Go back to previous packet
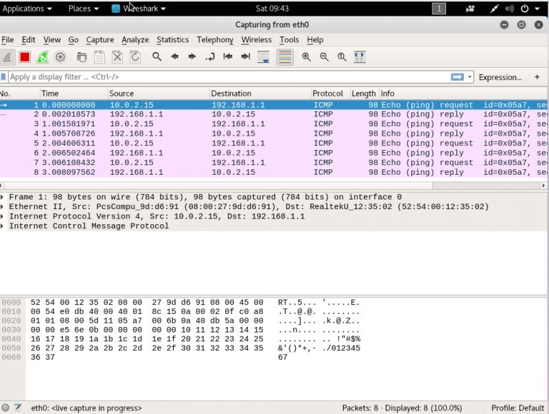The height and width of the screenshot is (414, 549). 175,57
